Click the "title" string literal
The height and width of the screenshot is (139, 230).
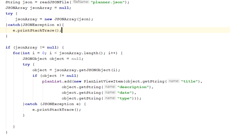[x=189, y=82]
